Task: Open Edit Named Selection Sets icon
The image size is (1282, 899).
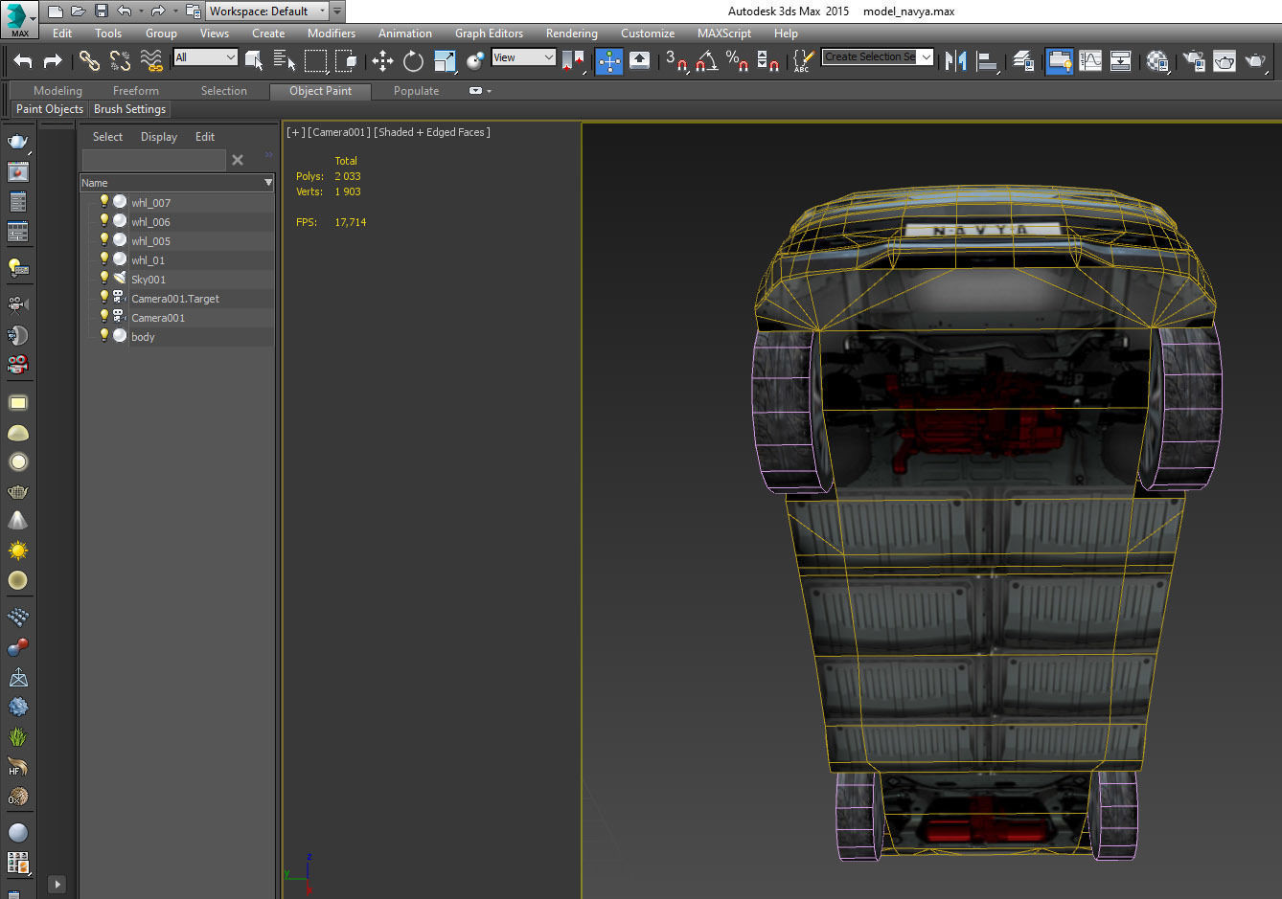Action: pyautogui.click(x=802, y=61)
